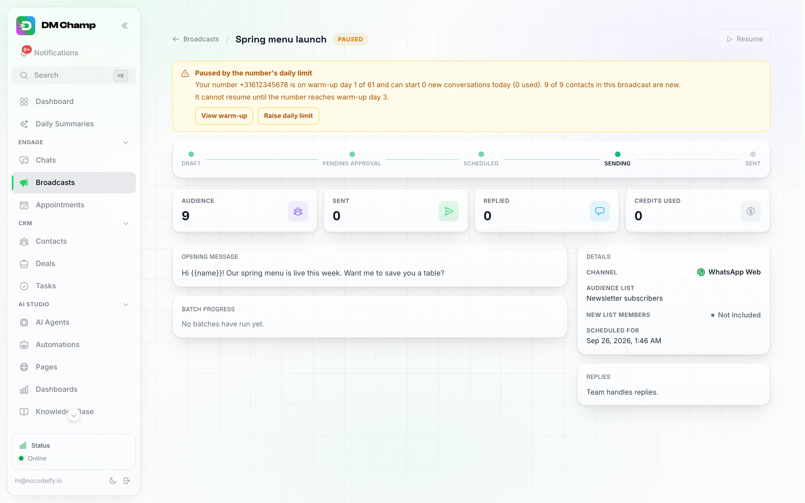Collapse the ENGAGE section chevron

pyautogui.click(x=126, y=143)
